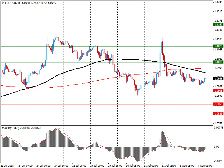This screenshot has height=168, width=224.
Task: Select the 1.1160 resistance level label
Action: 218,25
